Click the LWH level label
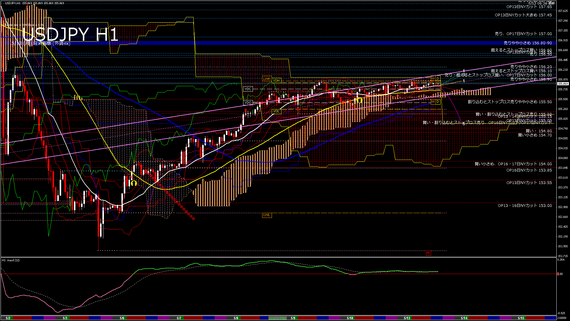570x321 pixels. [x=267, y=79]
